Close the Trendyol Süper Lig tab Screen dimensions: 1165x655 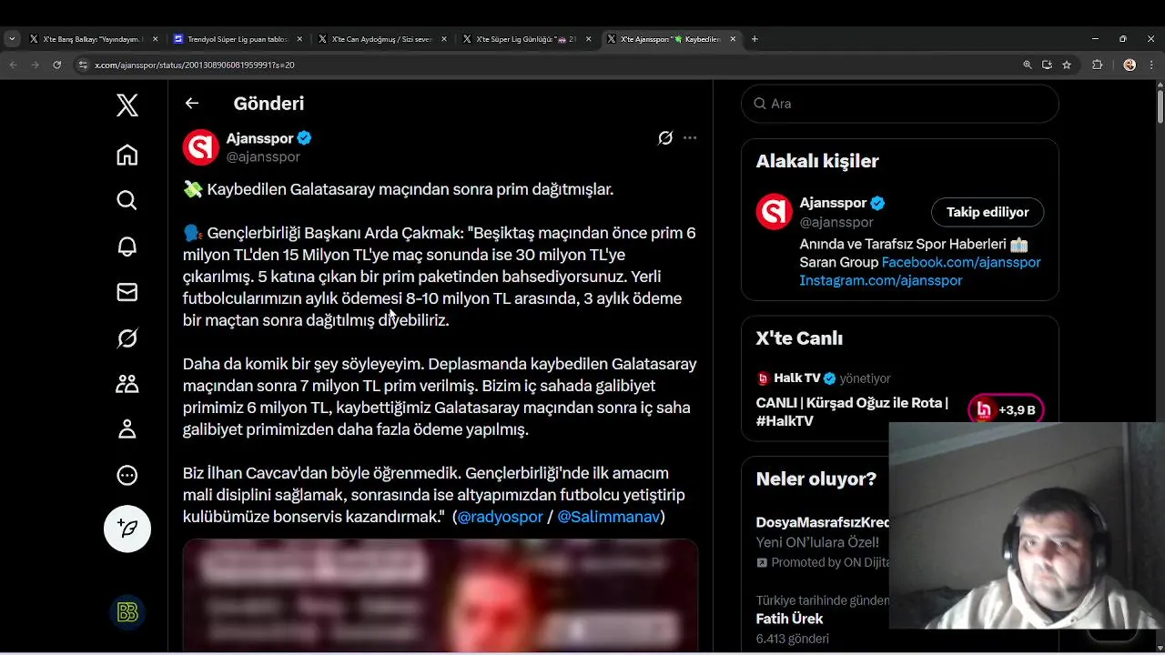299,39
